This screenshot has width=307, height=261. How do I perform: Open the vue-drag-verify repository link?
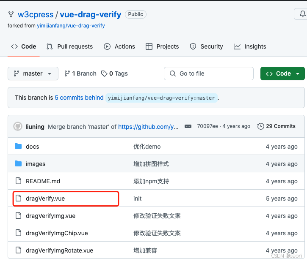coord(91,14)
